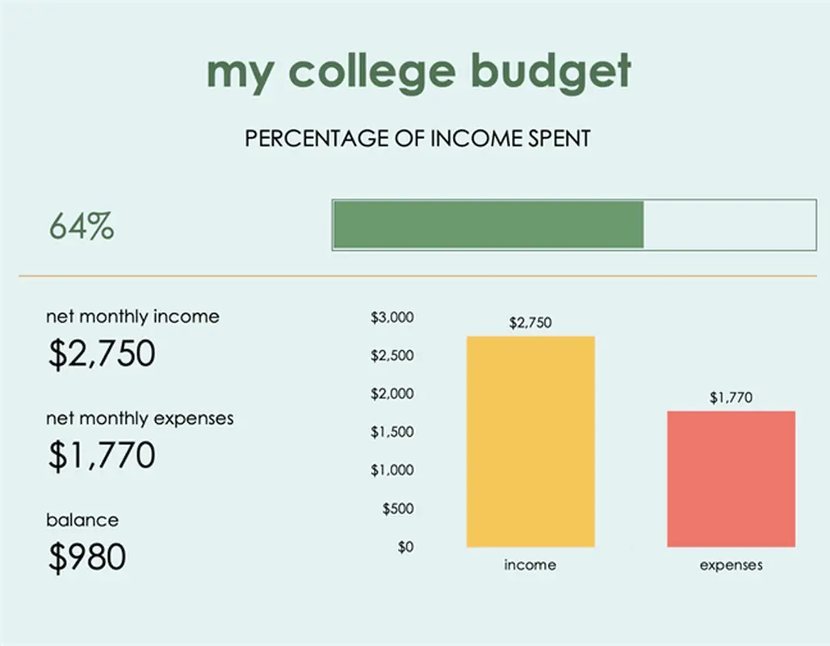Select the red expenses bar in chart
Image resolution: width=830 pixels, height=646 pixels.
click(731, 479)
